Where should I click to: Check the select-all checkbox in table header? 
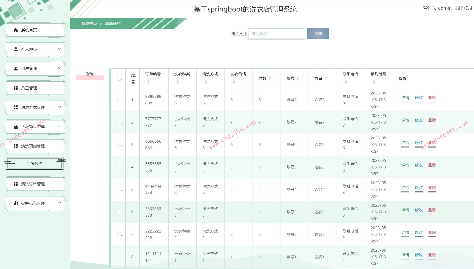[119, 79]
